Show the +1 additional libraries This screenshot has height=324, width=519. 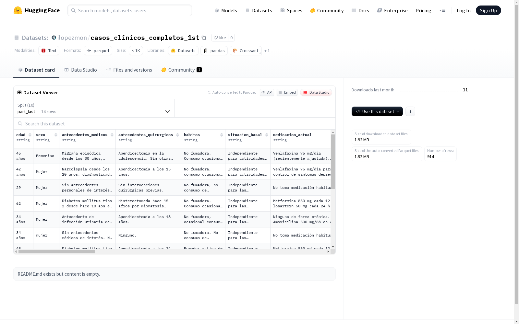pos(267,51)
